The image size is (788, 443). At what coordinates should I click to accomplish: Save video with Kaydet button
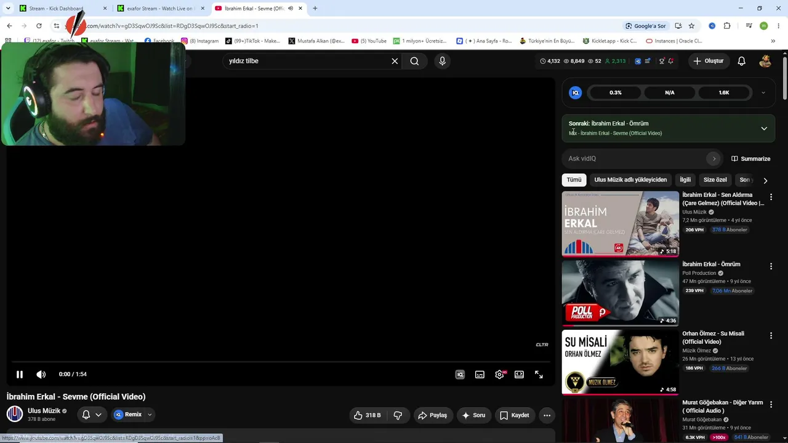515,415
